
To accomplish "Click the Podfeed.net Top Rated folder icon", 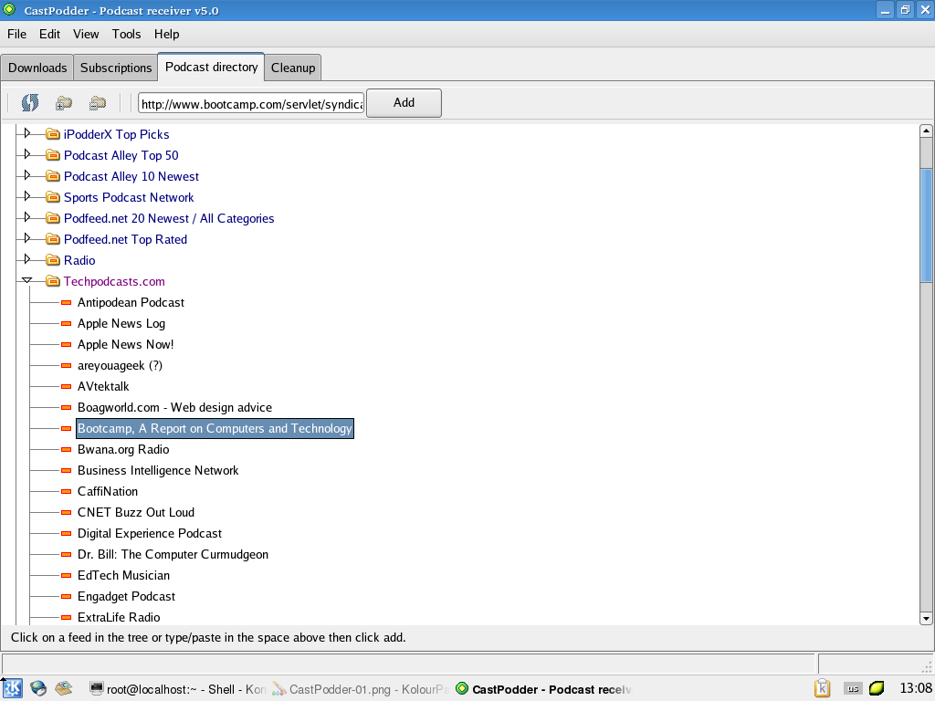I will 53,239.
